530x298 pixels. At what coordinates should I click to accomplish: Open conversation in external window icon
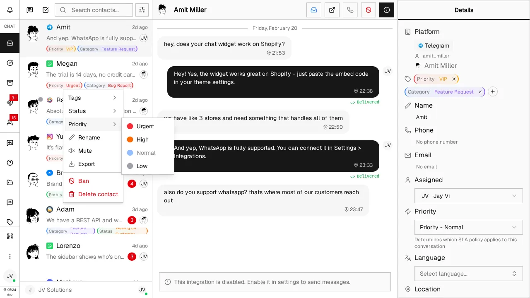(332, 10)
